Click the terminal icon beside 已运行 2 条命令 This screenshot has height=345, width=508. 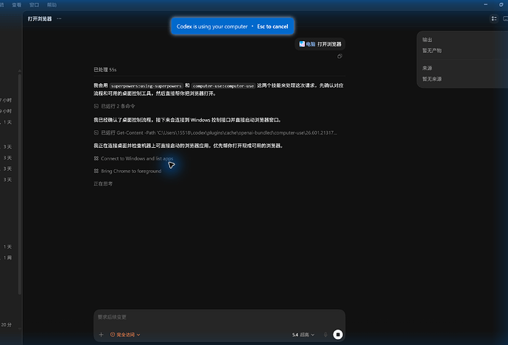96,106
